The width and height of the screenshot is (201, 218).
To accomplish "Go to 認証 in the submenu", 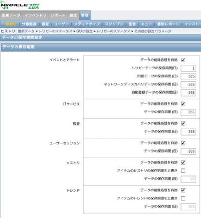I will [45, 24].
